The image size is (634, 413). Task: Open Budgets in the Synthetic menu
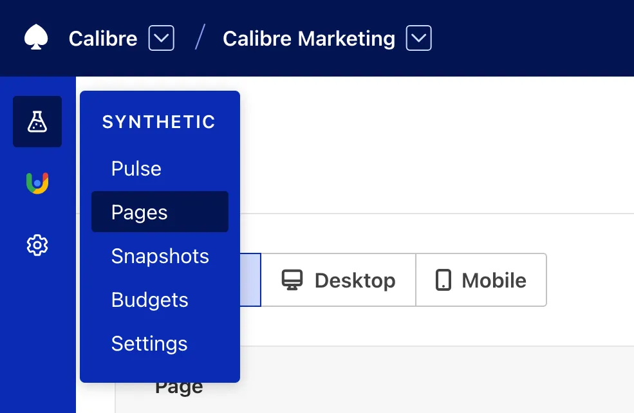(x=150, y=300)
